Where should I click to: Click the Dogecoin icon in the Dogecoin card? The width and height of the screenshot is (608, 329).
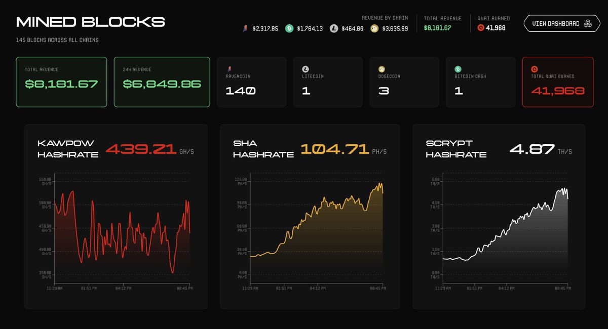tap(382, 69)
